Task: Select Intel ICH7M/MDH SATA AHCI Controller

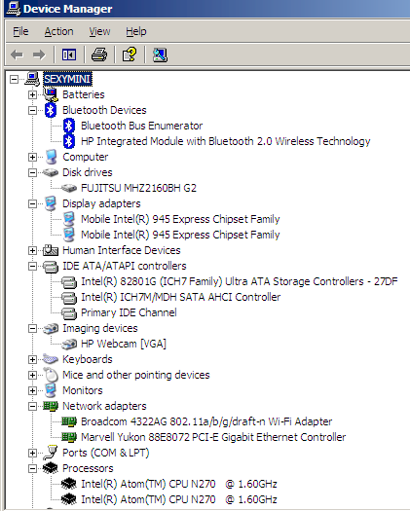Action: 181,297
